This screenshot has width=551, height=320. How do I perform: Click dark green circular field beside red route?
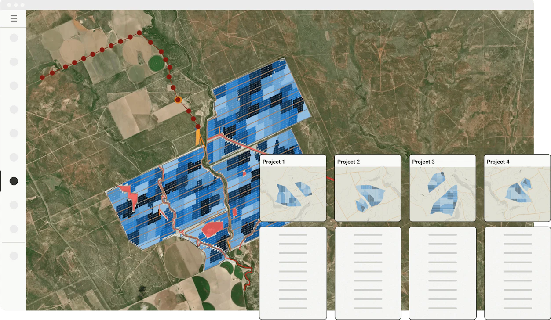156,64
